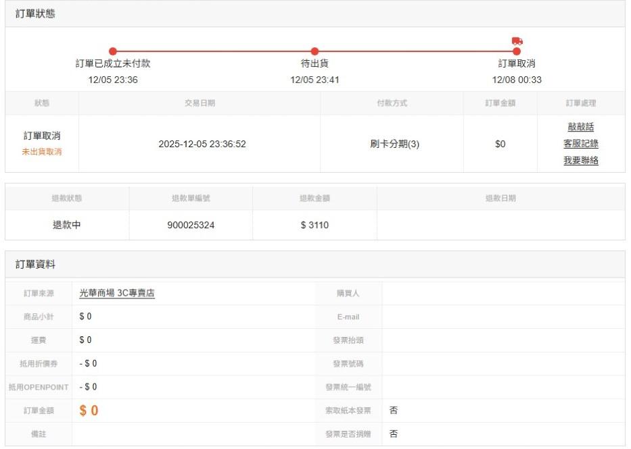Image resolution: width=631 pixels, height=449 pixels.
Task: Select the 待出貨 progress dot
Action: tap(314, 51)
